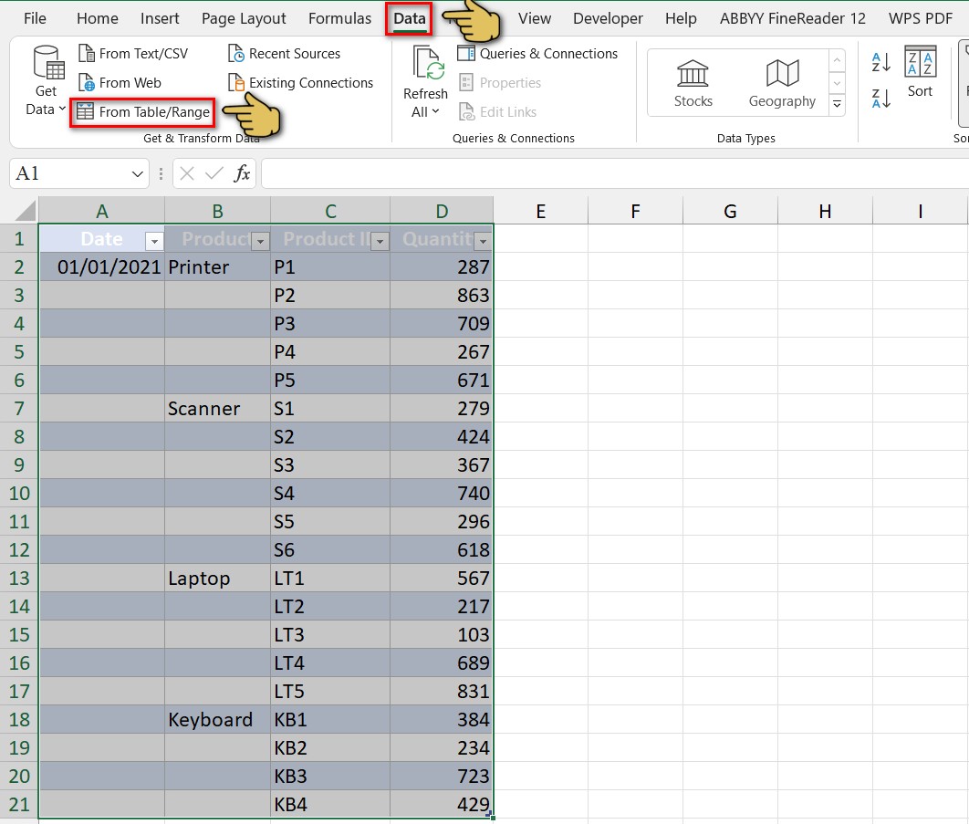Expand the Name Box dropdown

coord(140,172)
